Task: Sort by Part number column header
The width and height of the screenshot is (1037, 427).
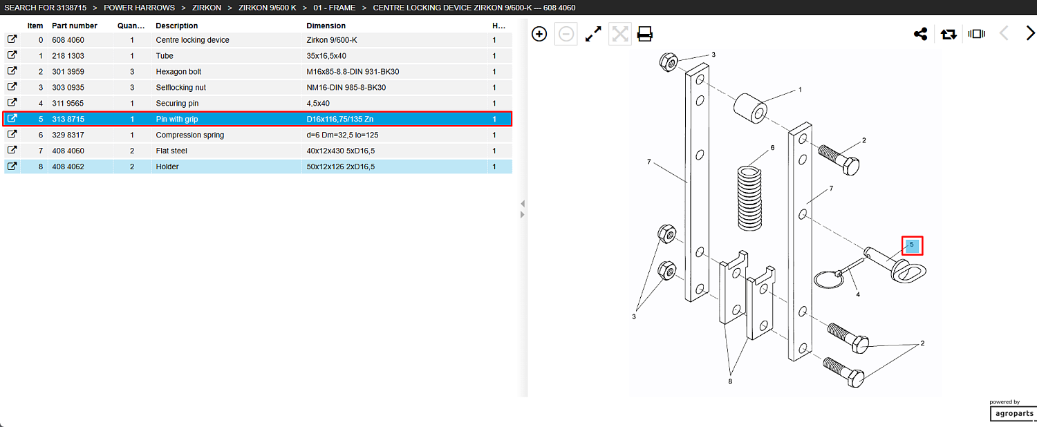Action: [x=75, y=26]
